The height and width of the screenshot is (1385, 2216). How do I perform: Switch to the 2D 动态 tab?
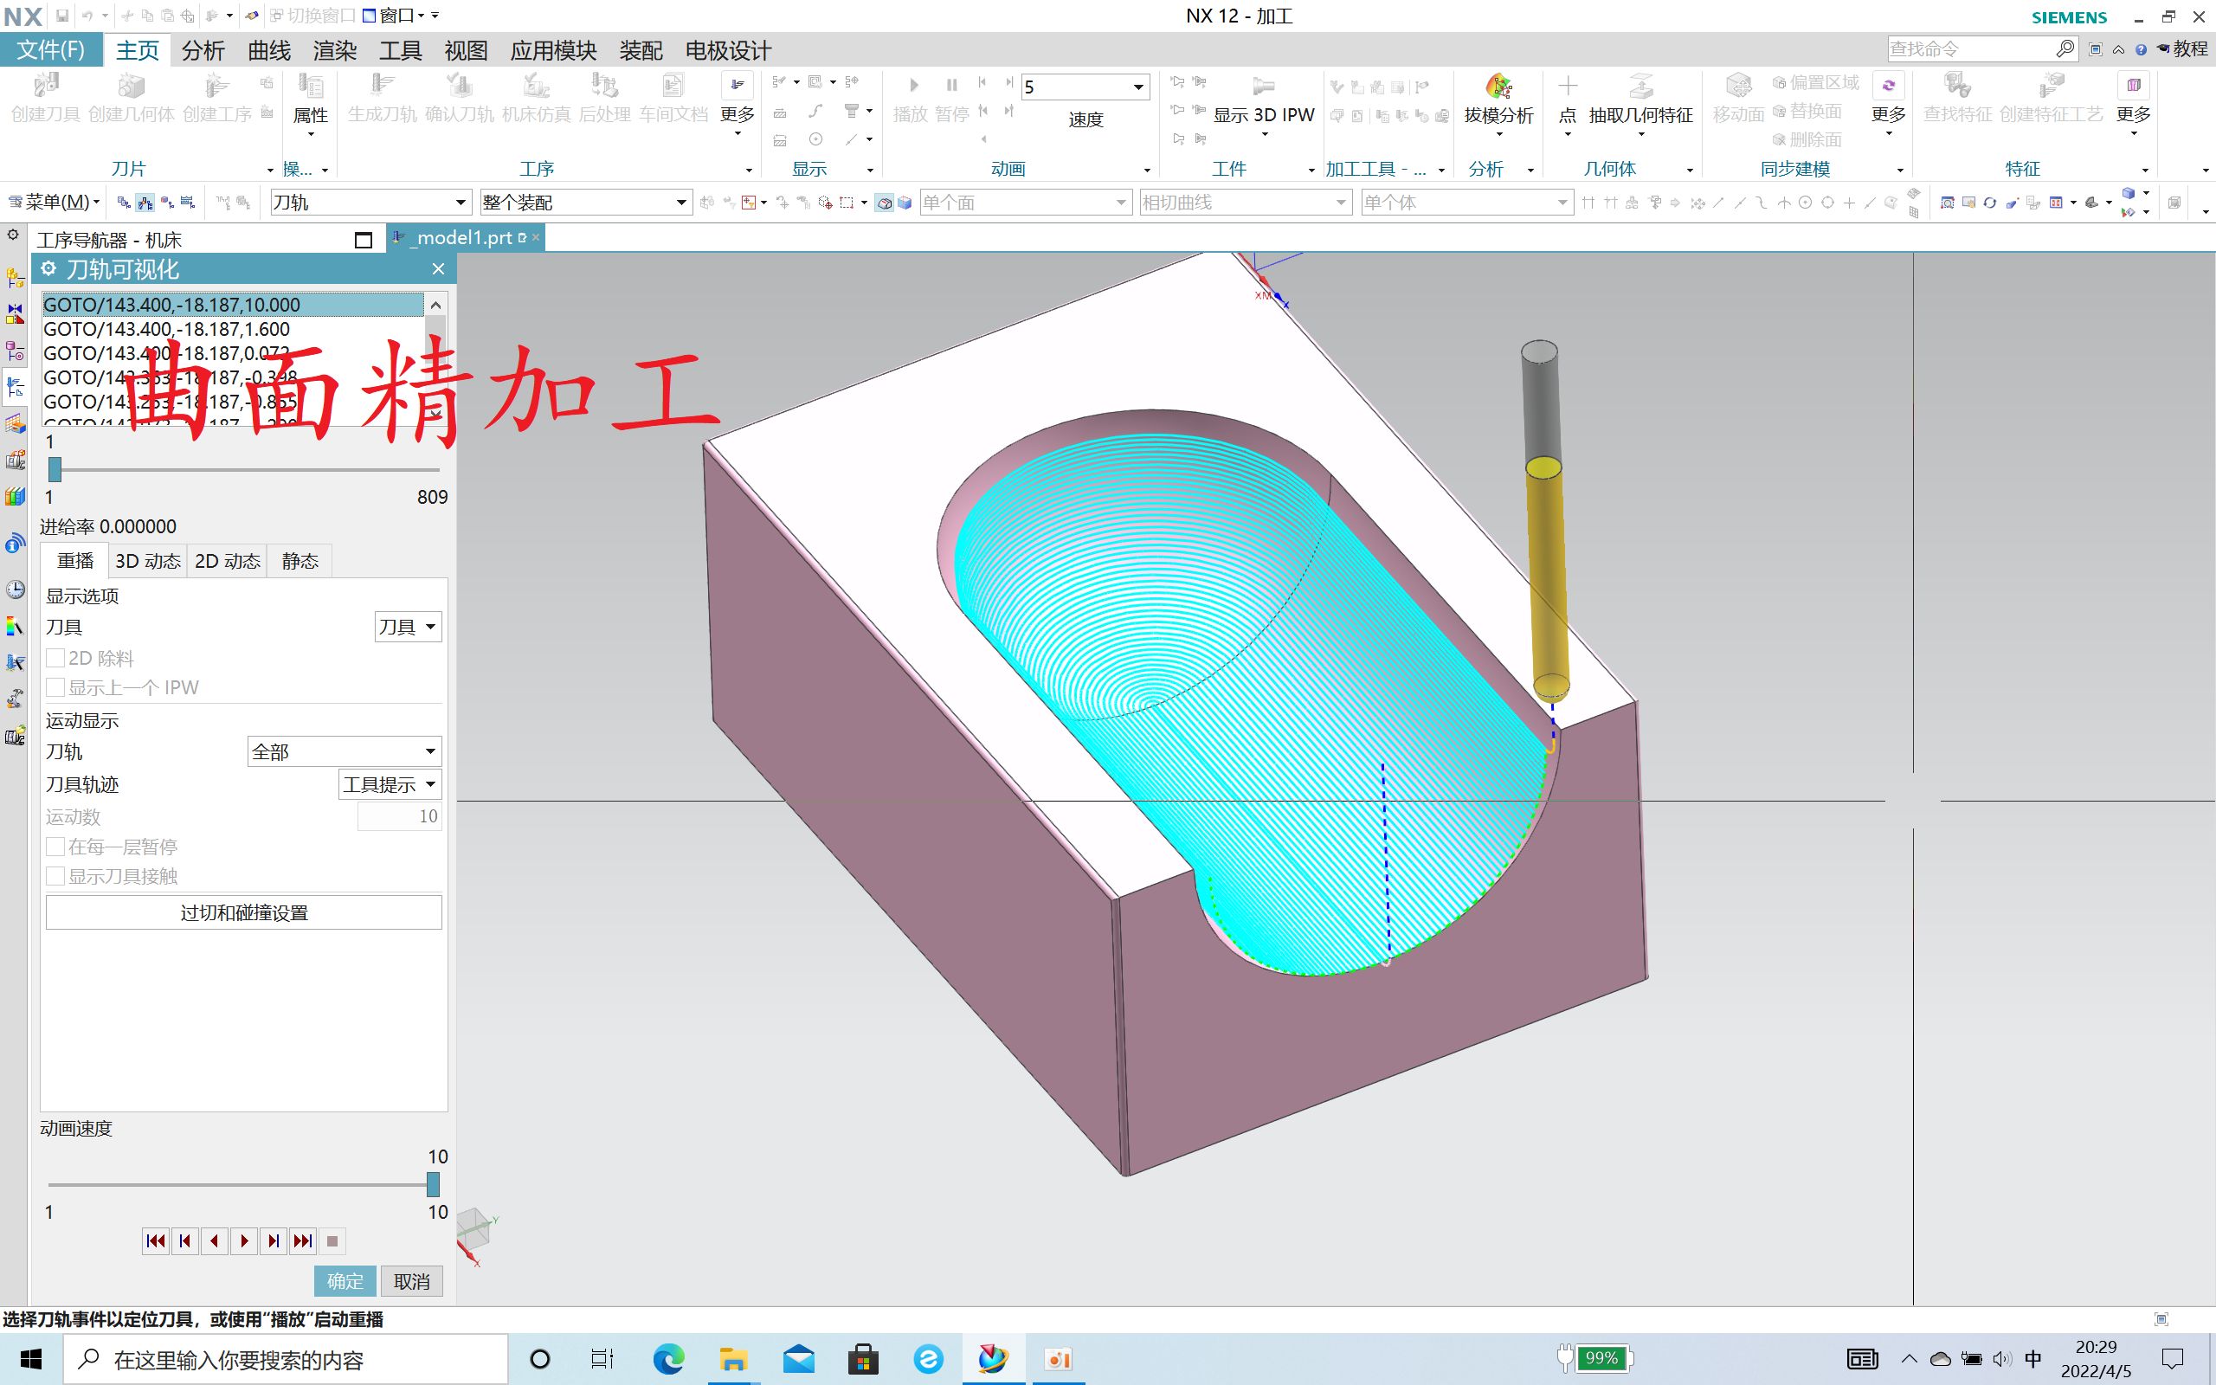227,561
